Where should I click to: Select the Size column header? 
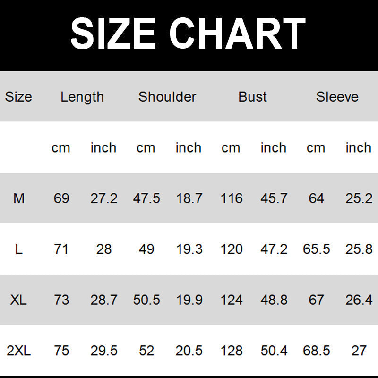[x=18, y=97]
